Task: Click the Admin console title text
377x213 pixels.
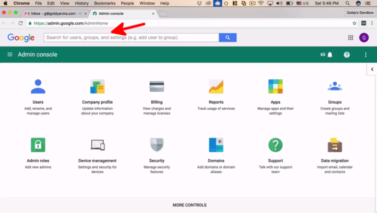Action: [37, 54]
